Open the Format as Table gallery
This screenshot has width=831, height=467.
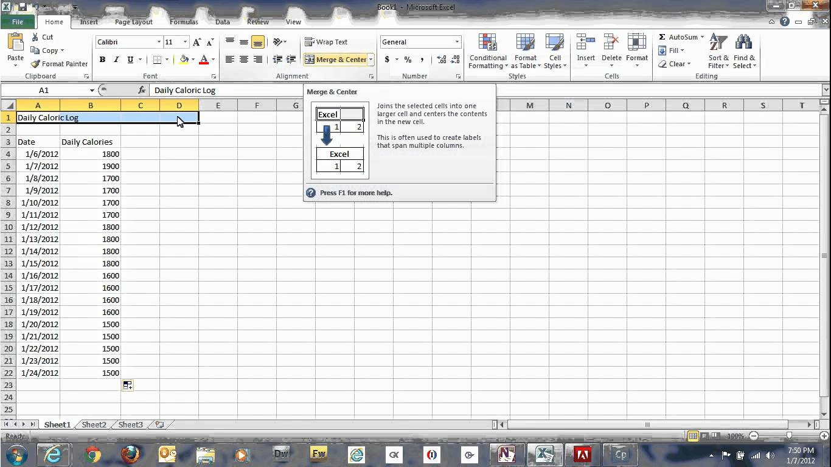pyautogui.click(x=526, y=50)
